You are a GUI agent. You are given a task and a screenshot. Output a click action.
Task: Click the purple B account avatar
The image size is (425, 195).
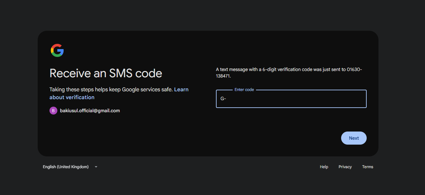click(x=53, y=111)
